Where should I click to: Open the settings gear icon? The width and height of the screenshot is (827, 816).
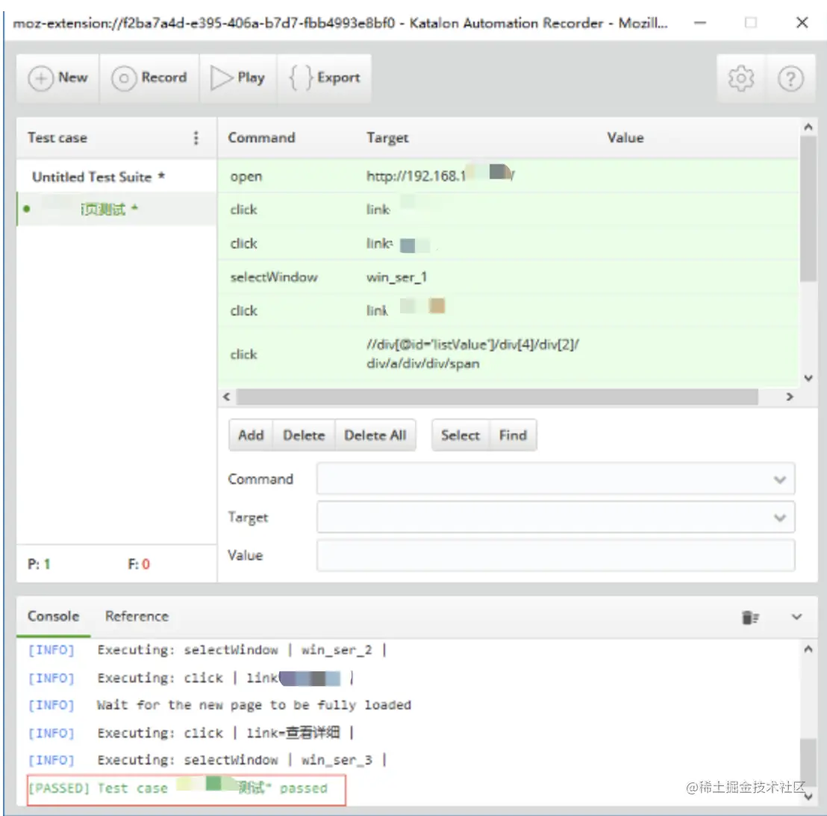click(x=740, y=78)
